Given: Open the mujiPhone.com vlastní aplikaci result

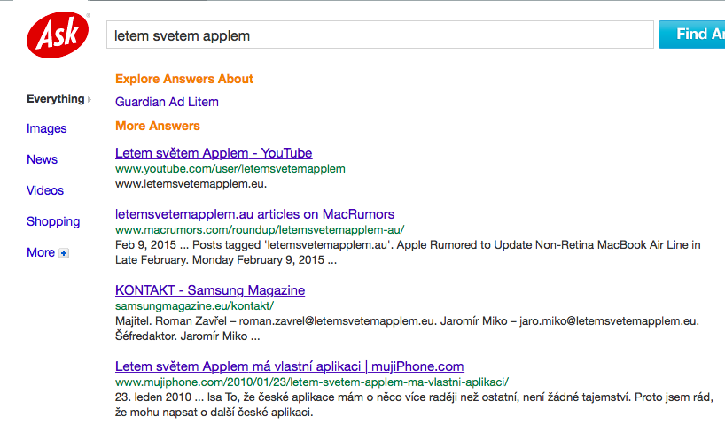Looking at the screenshot, I should (x=289, y=366).
